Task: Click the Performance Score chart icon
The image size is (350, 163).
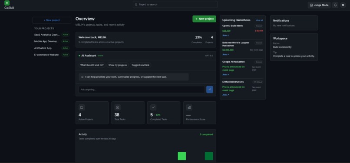Action: point(189,107)
